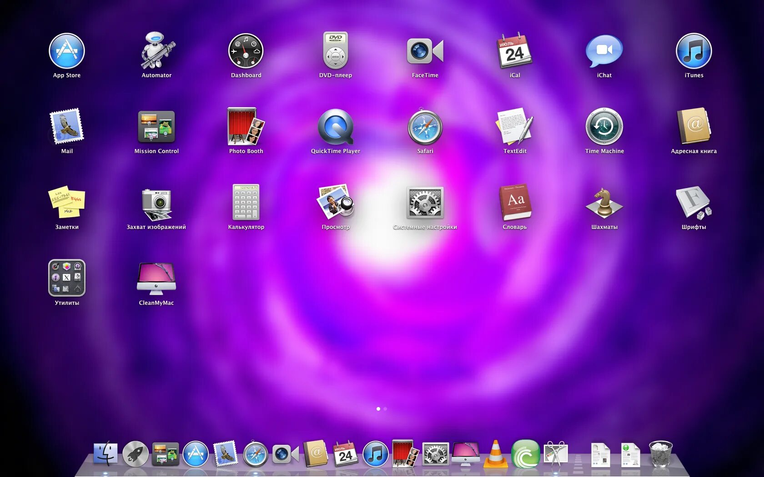Image resolution: width=764 pixels, height=477 pixels.
Task: Open Словарь dictionary app
Action: click(515, 202)
